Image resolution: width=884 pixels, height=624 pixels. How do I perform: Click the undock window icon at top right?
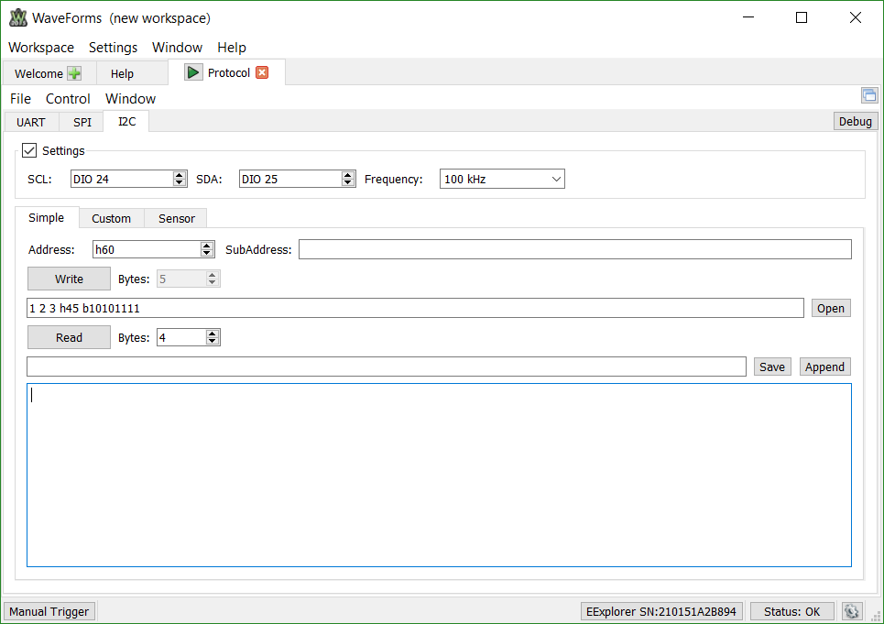coord(869,95)
